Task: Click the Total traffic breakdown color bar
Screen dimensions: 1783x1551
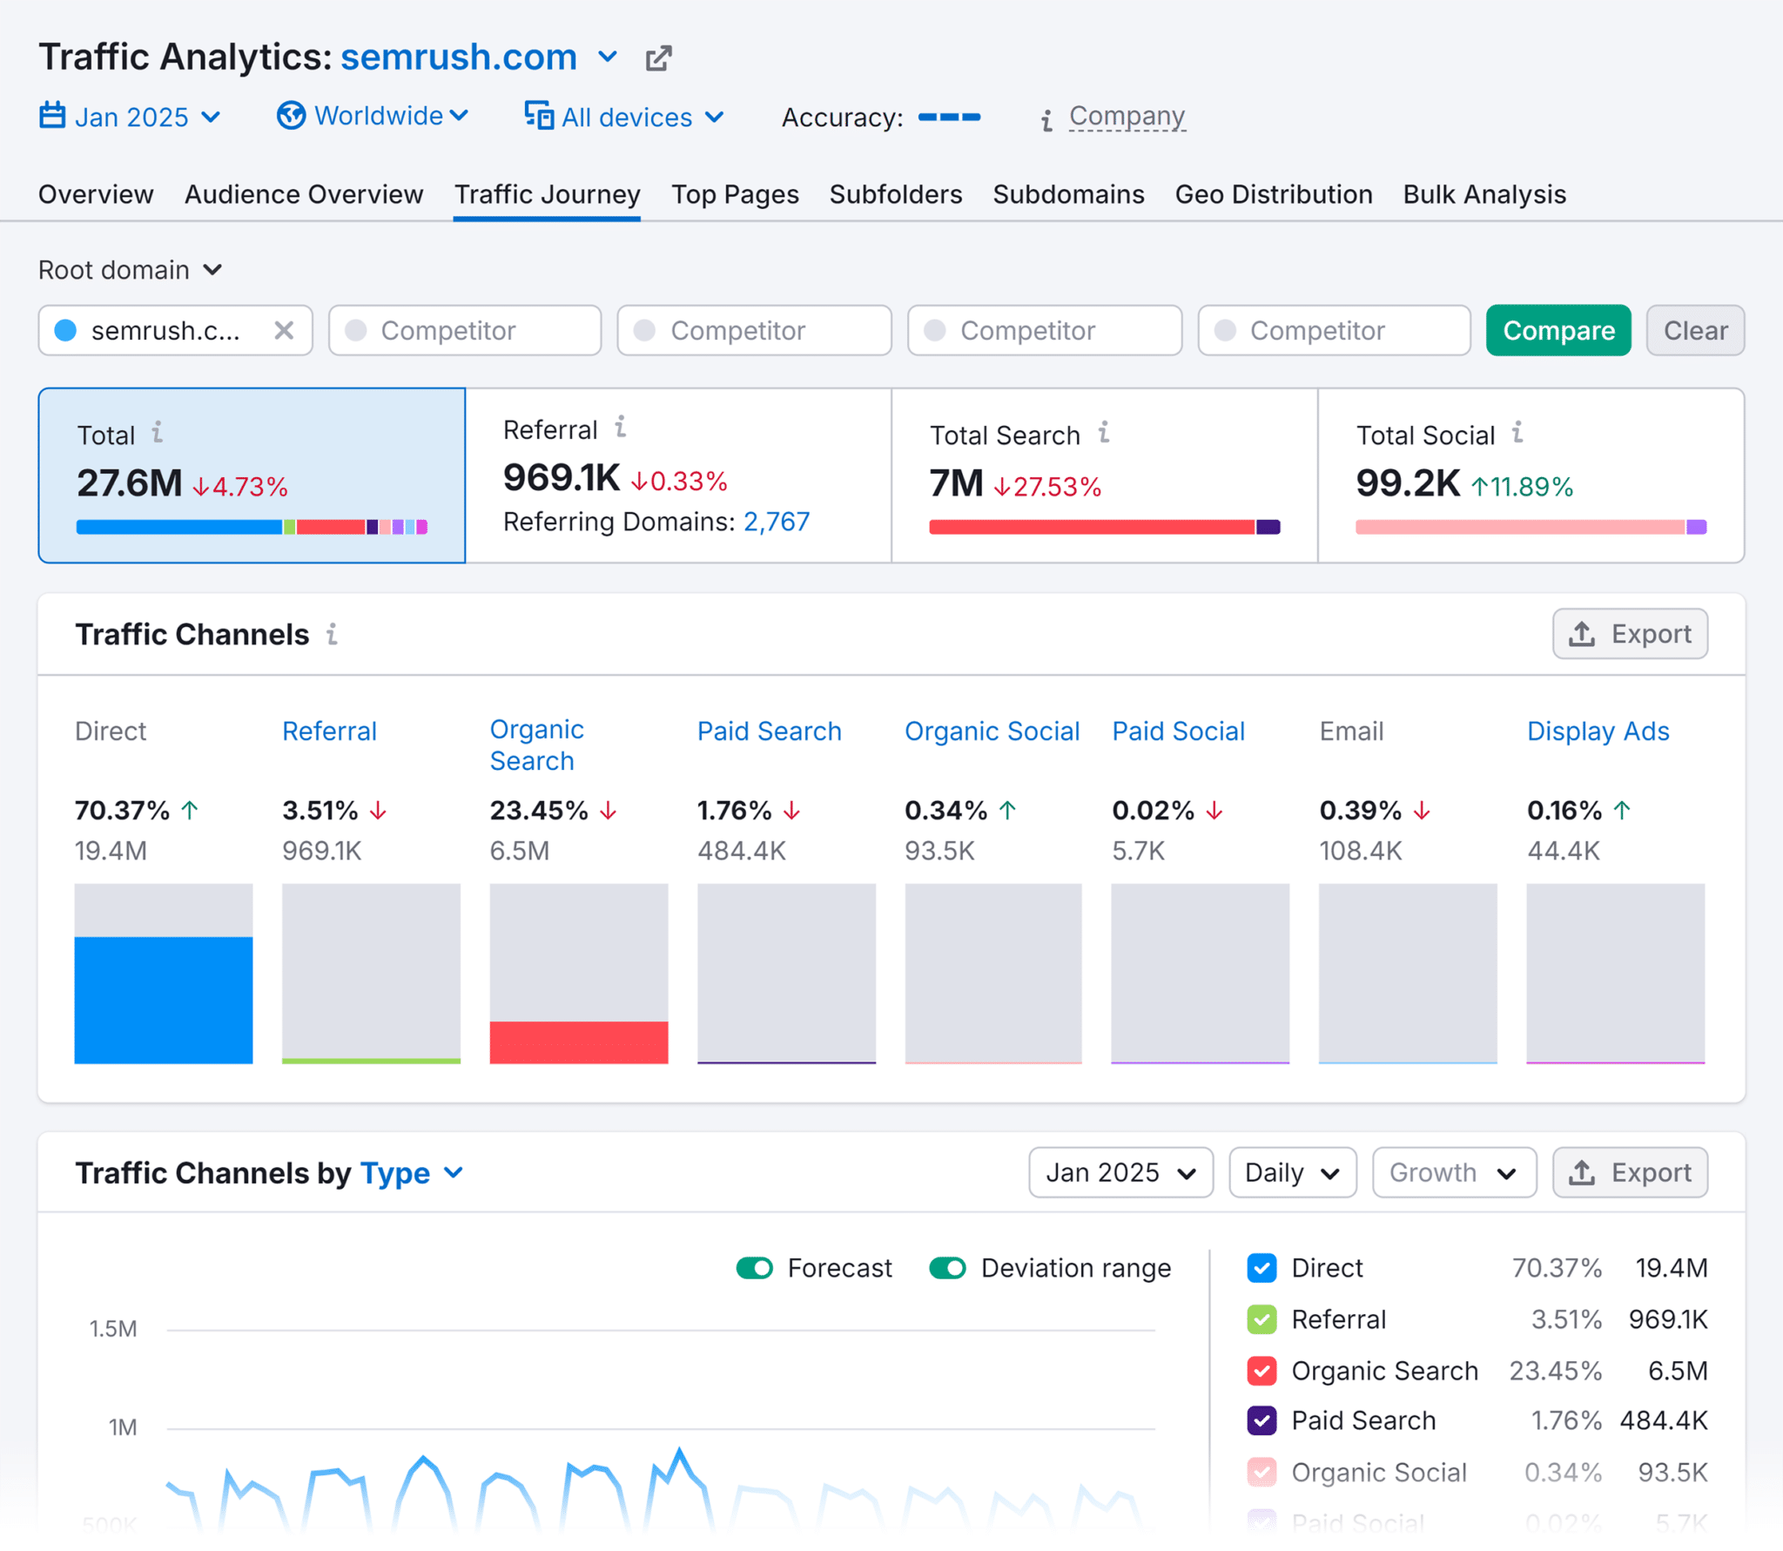Action: [252, 527]
